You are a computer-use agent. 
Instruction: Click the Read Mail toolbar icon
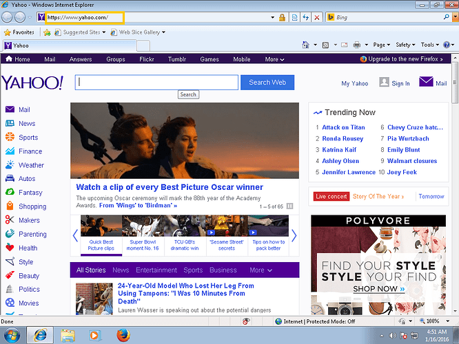coord(345,45)
